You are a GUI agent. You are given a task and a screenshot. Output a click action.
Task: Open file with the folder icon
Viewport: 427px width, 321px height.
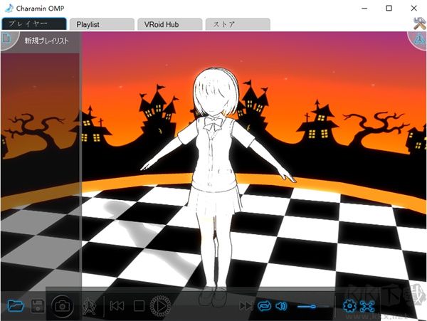click(x=16, y=306)
